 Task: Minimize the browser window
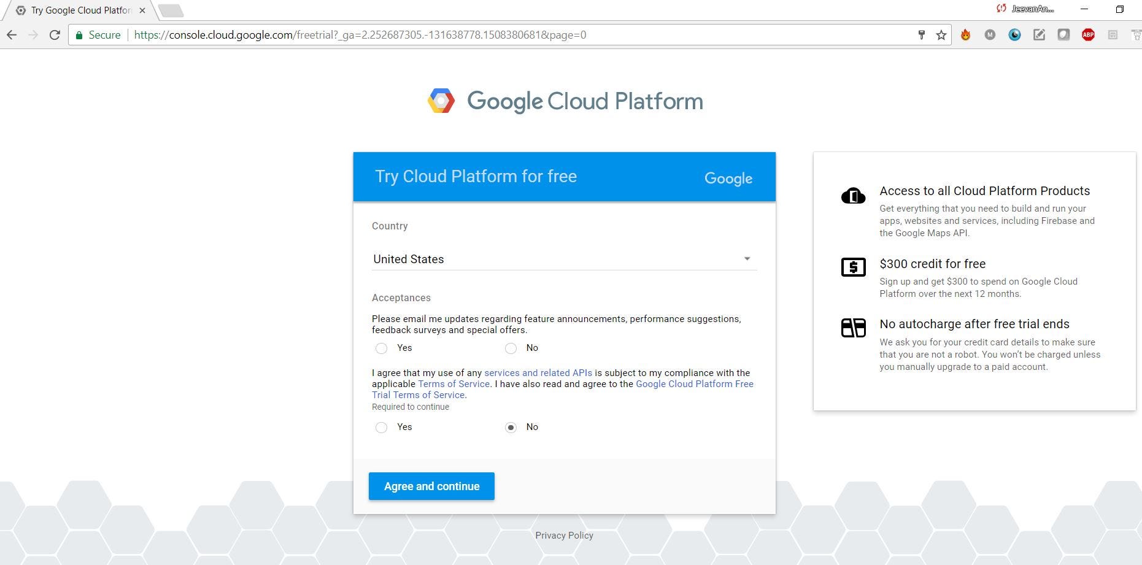tap(1084, 9)
